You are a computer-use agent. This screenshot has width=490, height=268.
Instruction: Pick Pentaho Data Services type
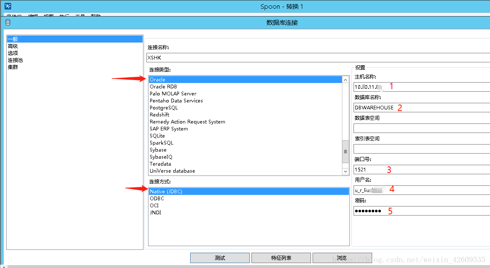point(176,101)
